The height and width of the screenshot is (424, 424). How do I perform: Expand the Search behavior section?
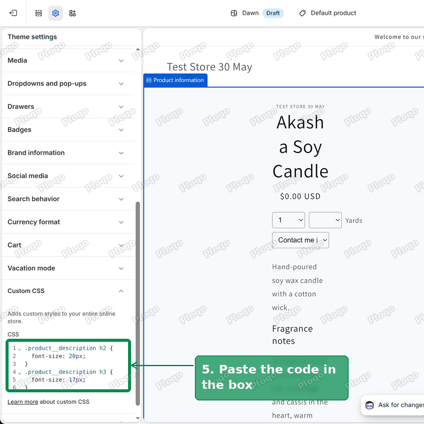pos(68,199)
